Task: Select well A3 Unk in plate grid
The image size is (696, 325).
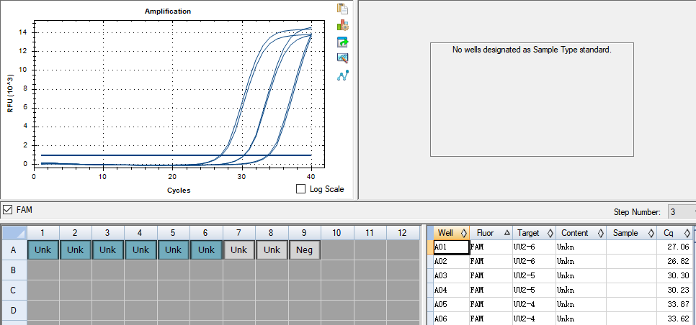Action: pyautogui.click(x=108, y=250)
